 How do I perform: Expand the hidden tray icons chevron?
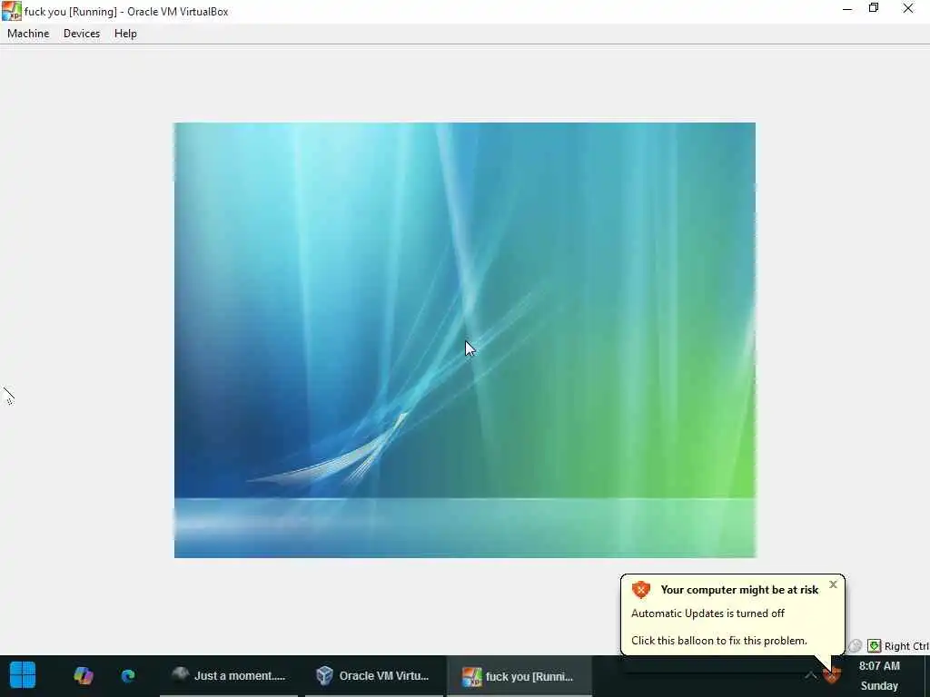810,675
